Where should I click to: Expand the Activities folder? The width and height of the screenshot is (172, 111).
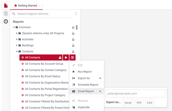click(x=17, y=39)
